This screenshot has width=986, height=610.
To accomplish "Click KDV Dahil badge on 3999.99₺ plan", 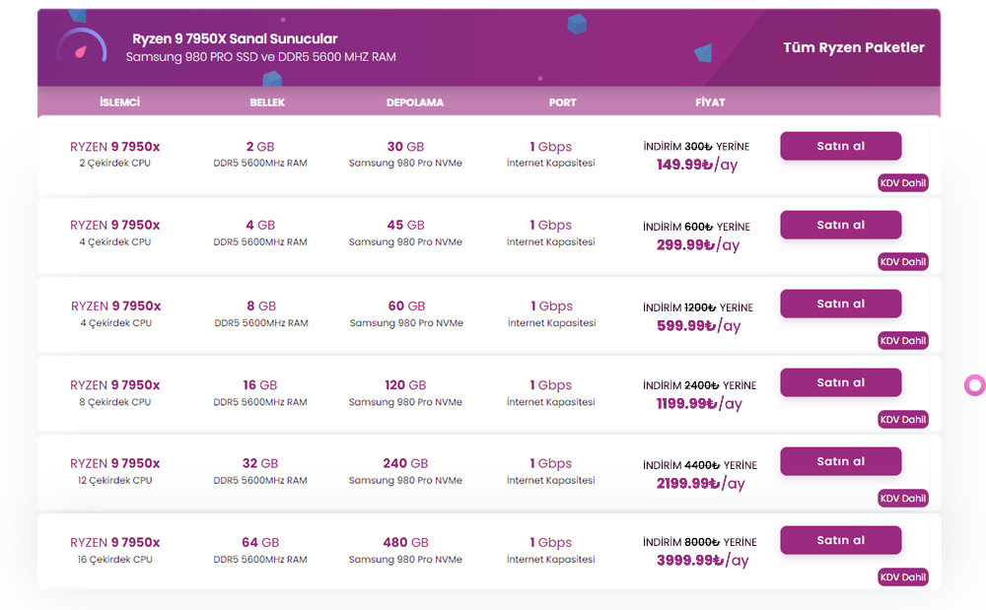I will tap(903, 577).
